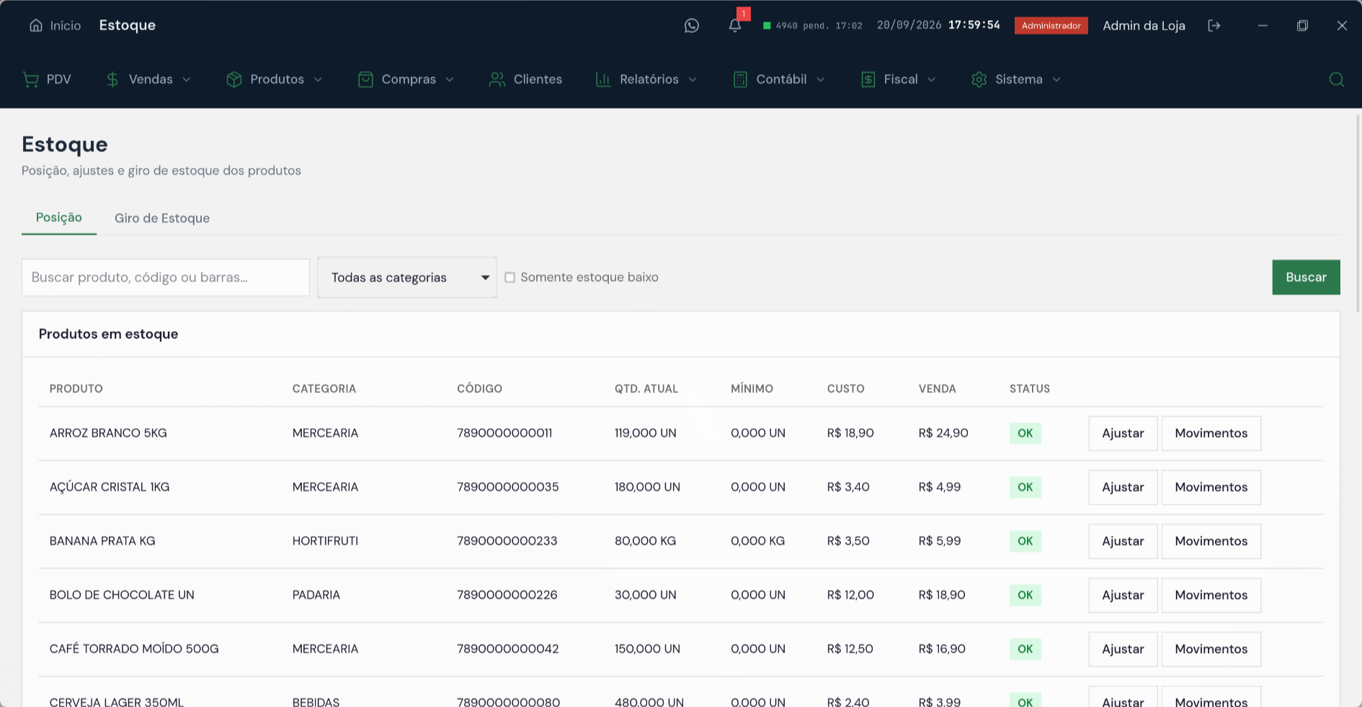Click the Compras shopping bag icon
The width and height of the screenshot is (1362, 707).
click(x=365, y=79)
